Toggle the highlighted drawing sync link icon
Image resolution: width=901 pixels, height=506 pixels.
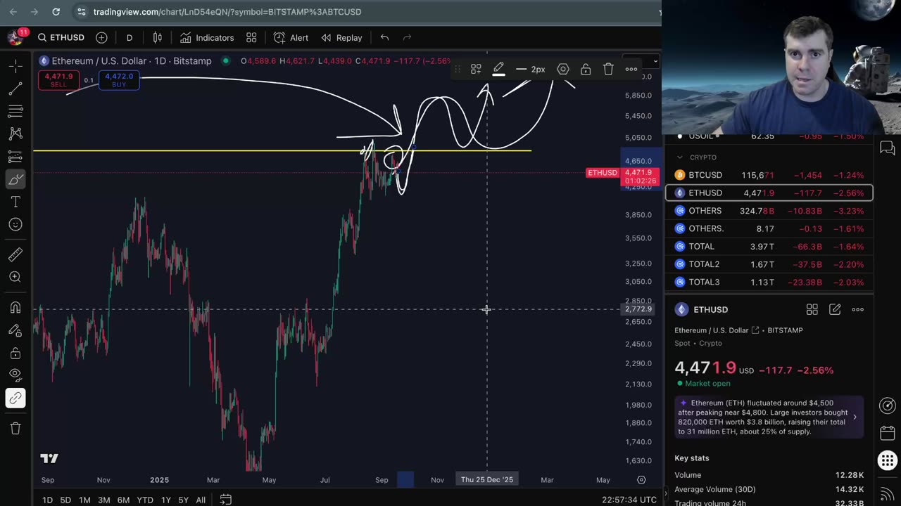[15, 398]
